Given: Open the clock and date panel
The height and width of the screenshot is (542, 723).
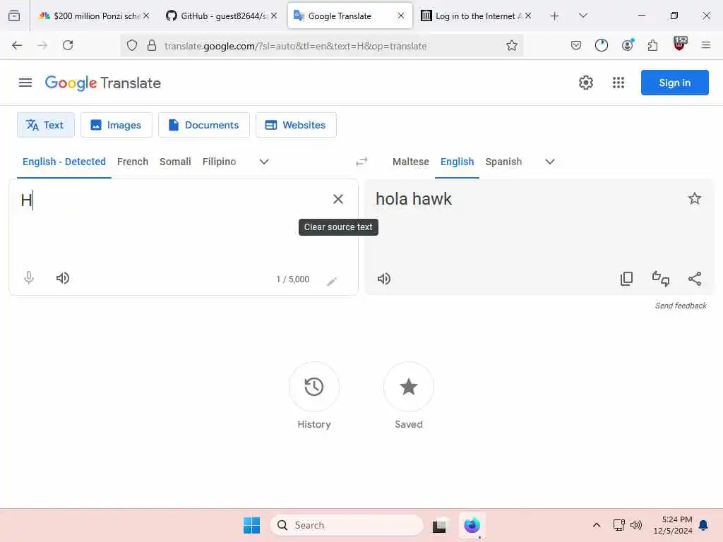Looking at the screenshot, I should pos(673,525).
